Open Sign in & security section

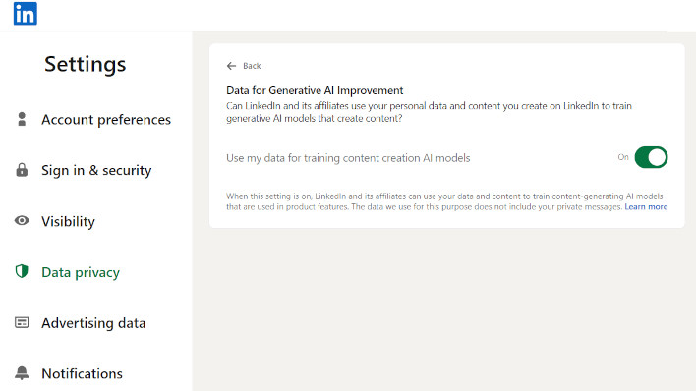click(x=96, y=170)
